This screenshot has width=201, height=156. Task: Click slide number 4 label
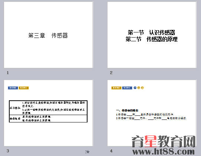coord(111,151)
